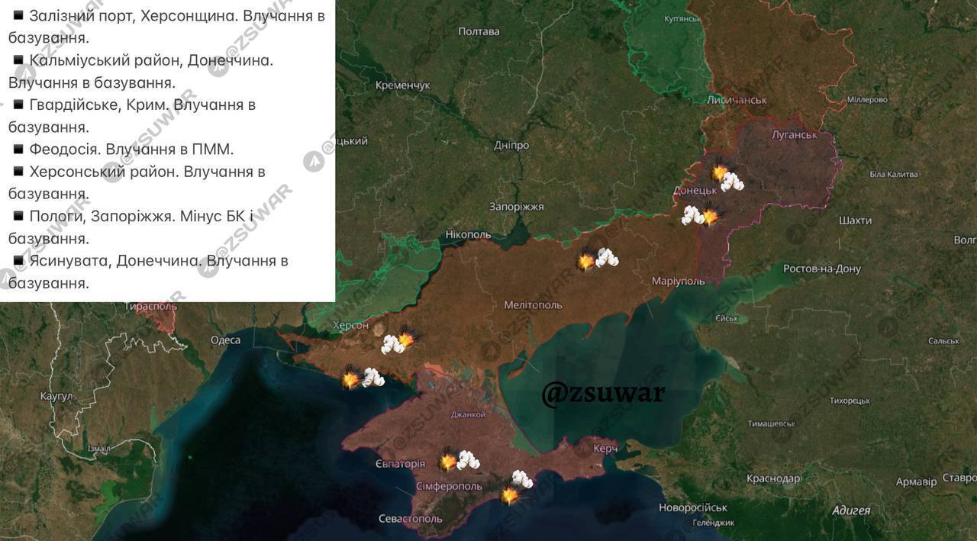Click the Луганськ city label

[795, 134]
